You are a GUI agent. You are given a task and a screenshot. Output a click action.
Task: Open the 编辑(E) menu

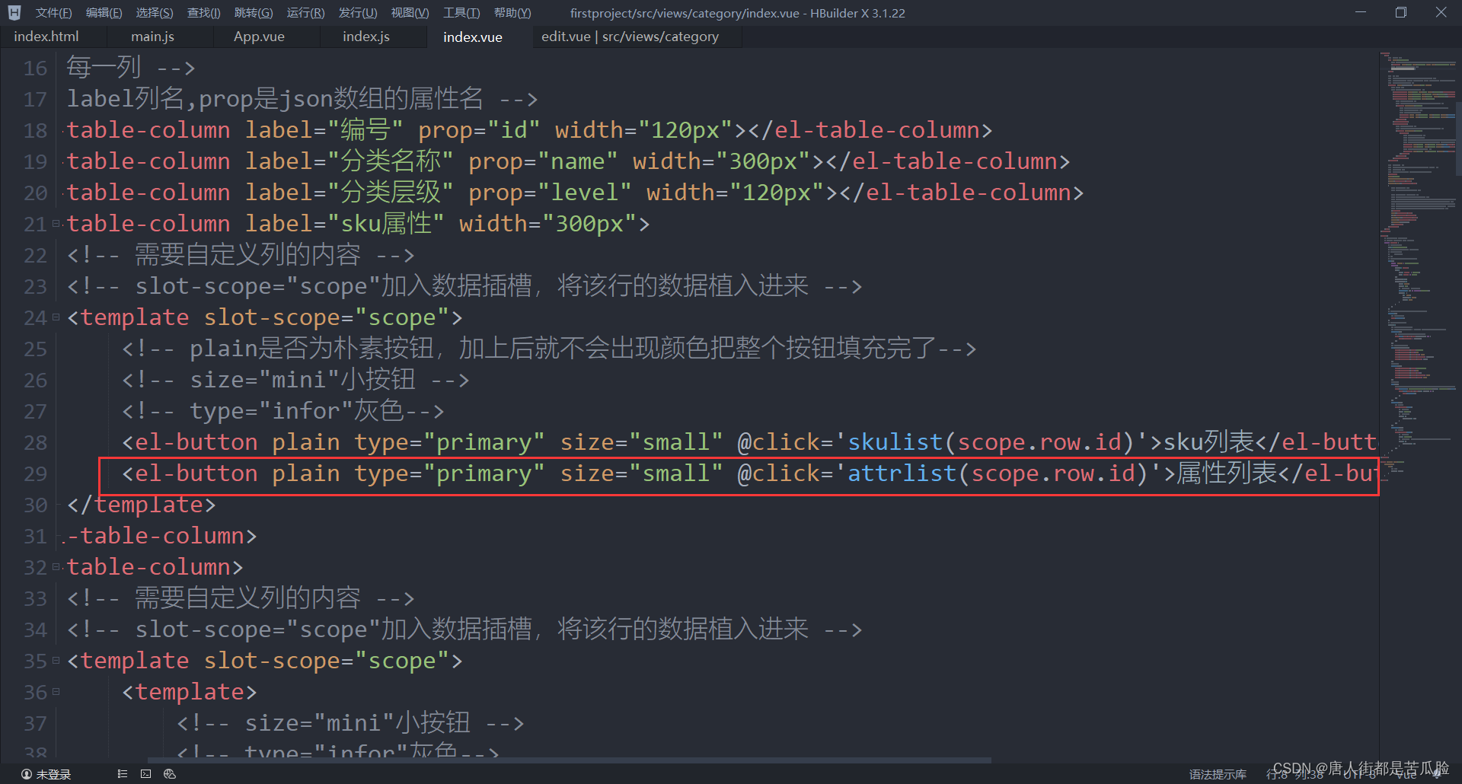click(x=104, y=13)
